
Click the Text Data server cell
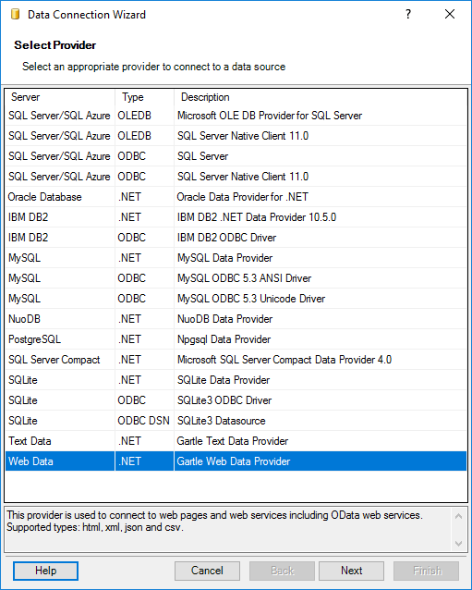(60, 440)
